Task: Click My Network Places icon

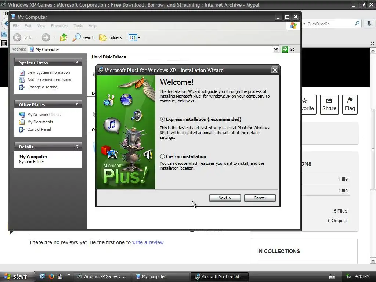Action: pos(22,115)
